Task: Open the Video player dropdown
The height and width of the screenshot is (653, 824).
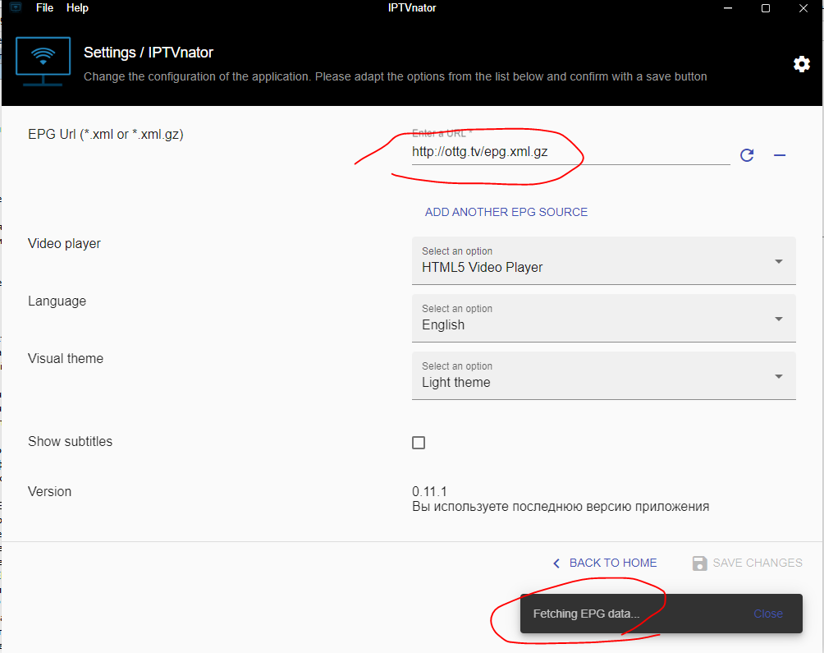Action: pos(604,260)
